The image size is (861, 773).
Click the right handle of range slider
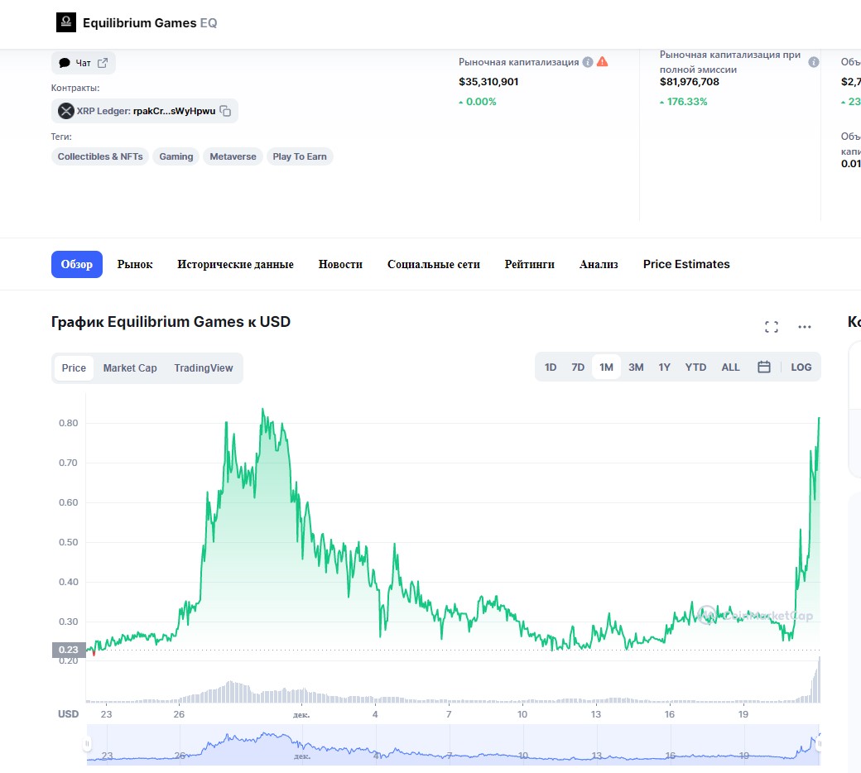tap(819, 744)
